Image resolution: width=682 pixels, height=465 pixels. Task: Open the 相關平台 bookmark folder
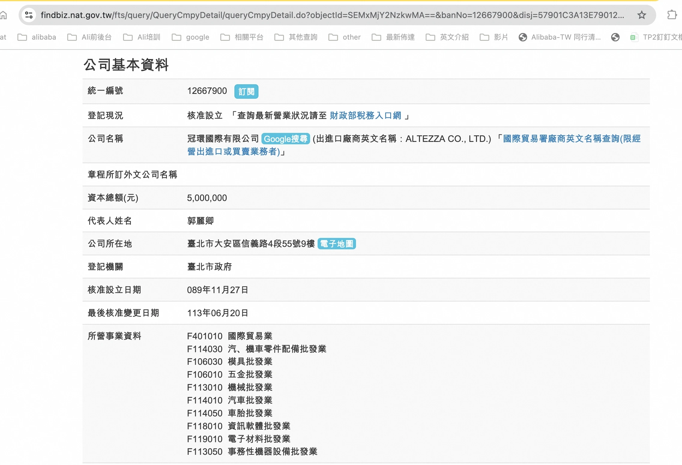point(242,37)
